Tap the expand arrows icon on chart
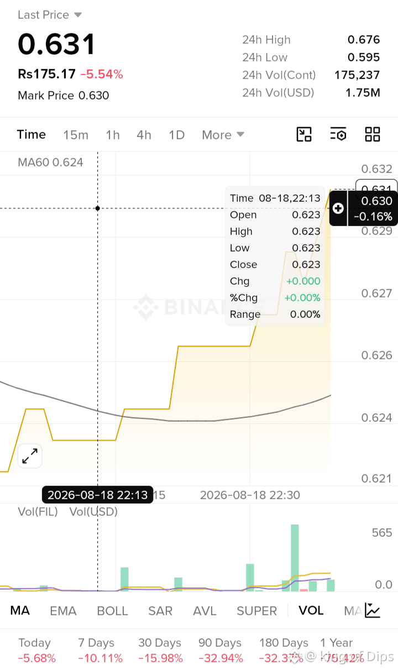This screenshot has height=670, width=398. pyautogui.click(x=29, y=457)
